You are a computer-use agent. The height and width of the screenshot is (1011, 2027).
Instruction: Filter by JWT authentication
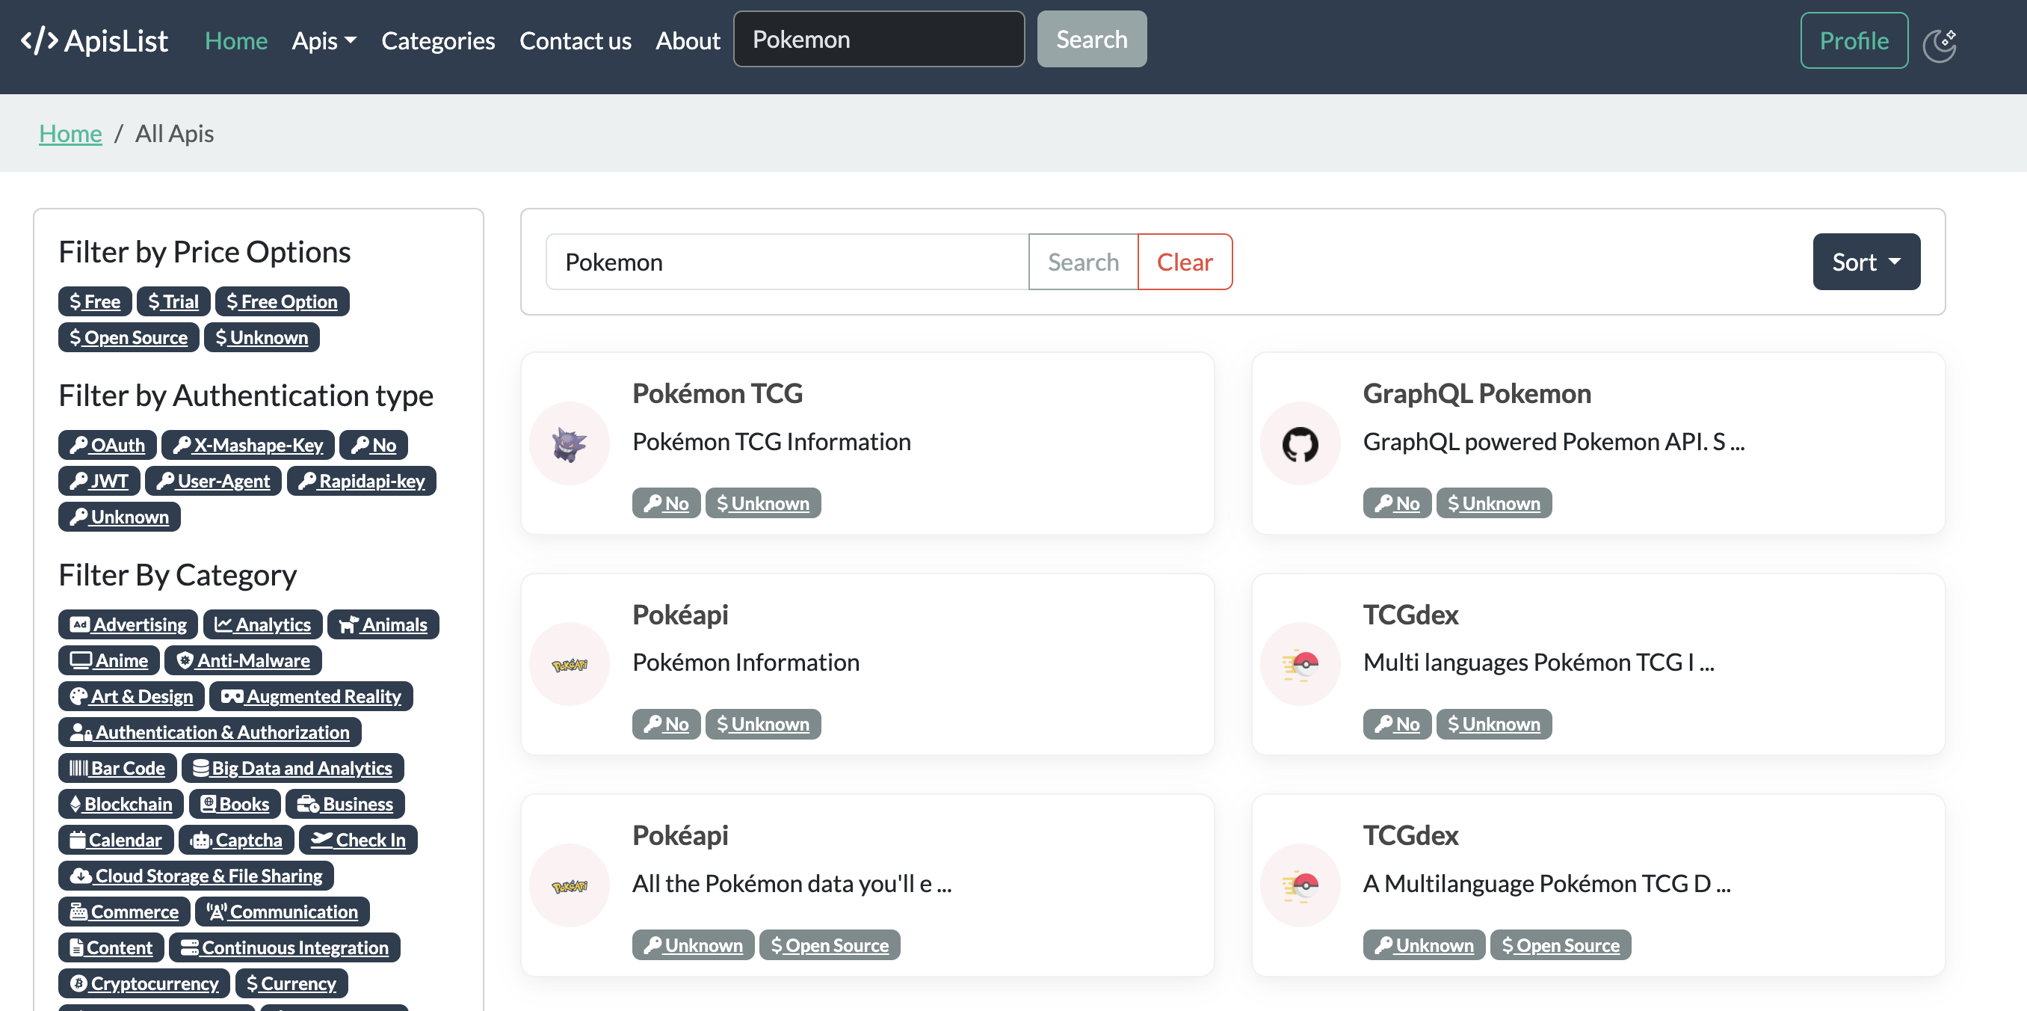tap(99, 480)
